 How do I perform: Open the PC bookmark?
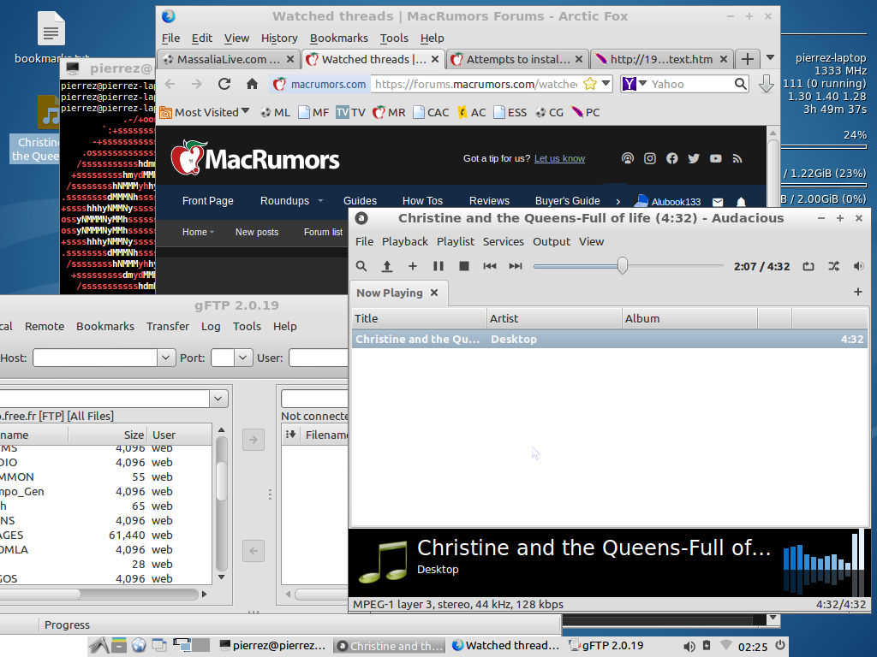pyautogui.click(x=585, y=112)
